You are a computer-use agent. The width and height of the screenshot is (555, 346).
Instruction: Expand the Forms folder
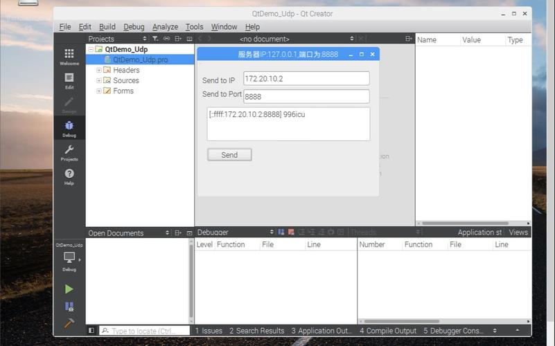tap(99, 91)
